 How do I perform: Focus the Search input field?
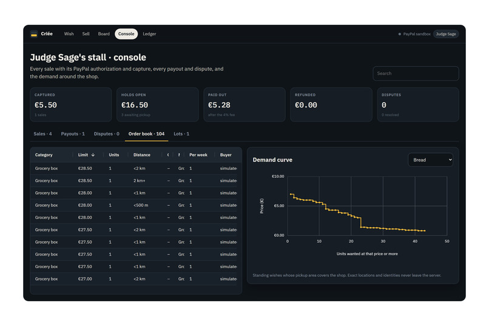(x=416, y=73)
